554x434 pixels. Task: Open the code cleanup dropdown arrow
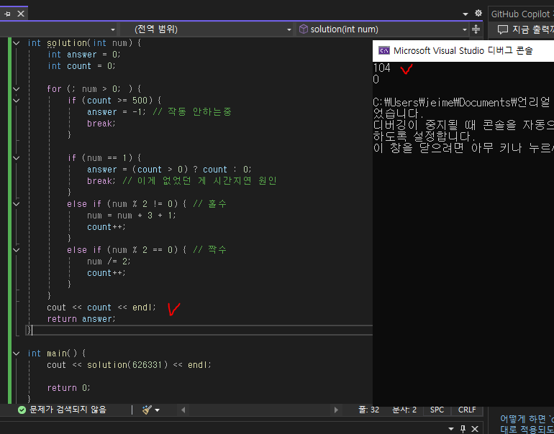click(x=158, y=410)
